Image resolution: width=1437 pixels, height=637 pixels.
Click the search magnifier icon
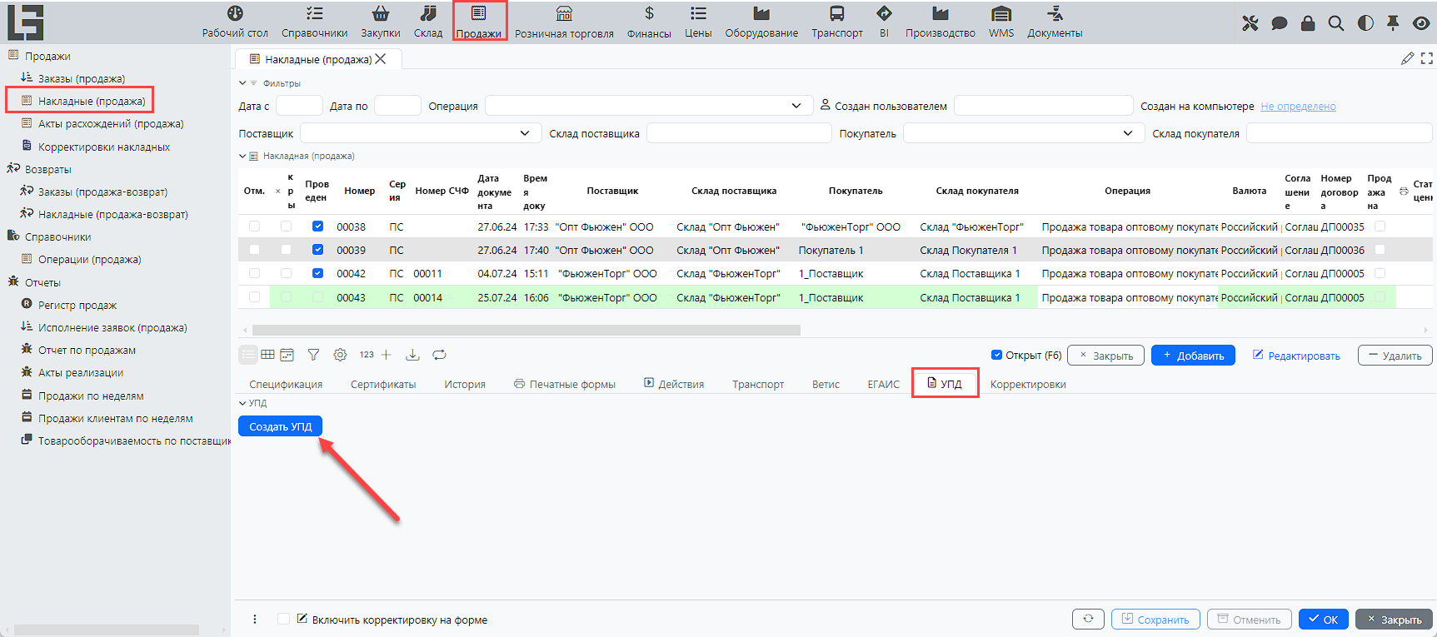pos(1335,23)
